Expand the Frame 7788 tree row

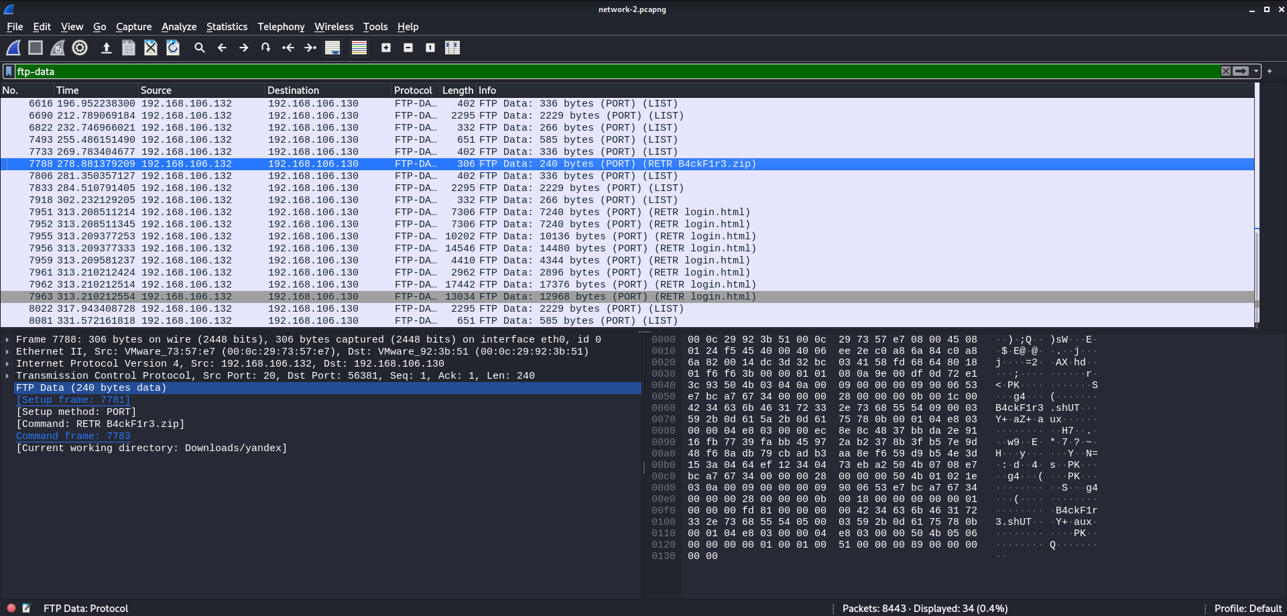point(7,339)
